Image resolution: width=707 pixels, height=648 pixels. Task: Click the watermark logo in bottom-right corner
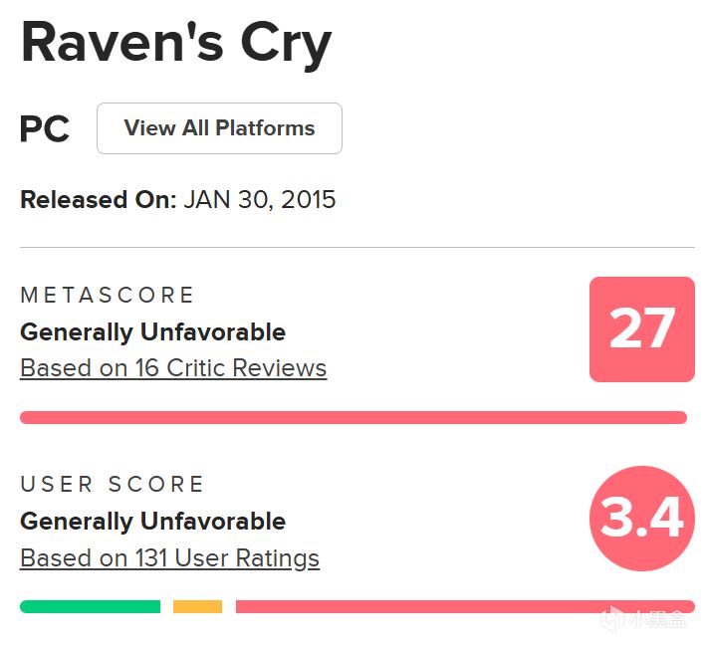pyautogui.click(x=614, y=619)
